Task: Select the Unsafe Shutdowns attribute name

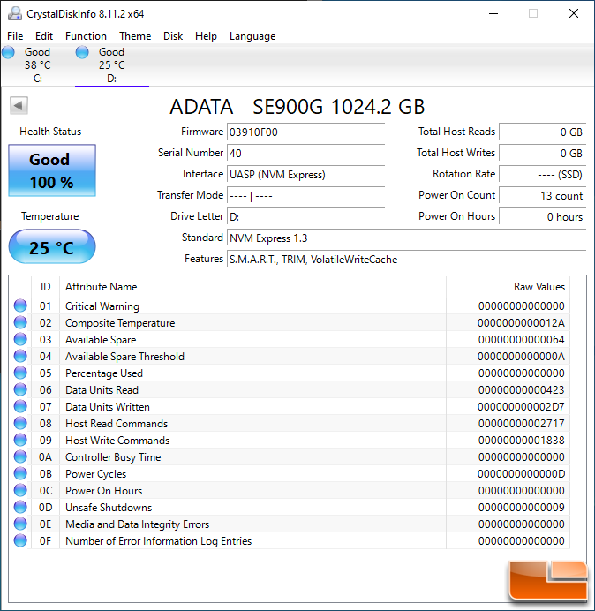Action: click(x=109, y=508)
